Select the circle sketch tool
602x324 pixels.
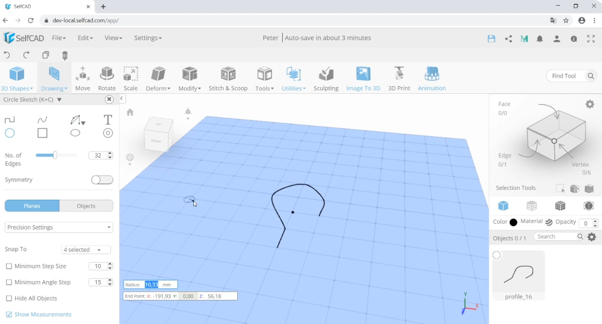coord(10,133)
